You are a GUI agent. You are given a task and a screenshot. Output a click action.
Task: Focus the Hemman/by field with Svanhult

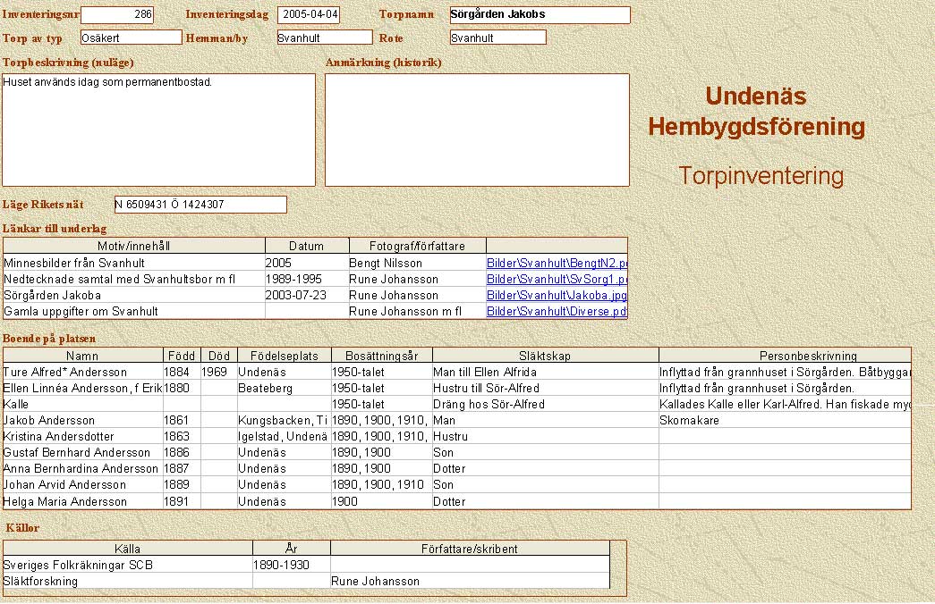click(323, 38)
